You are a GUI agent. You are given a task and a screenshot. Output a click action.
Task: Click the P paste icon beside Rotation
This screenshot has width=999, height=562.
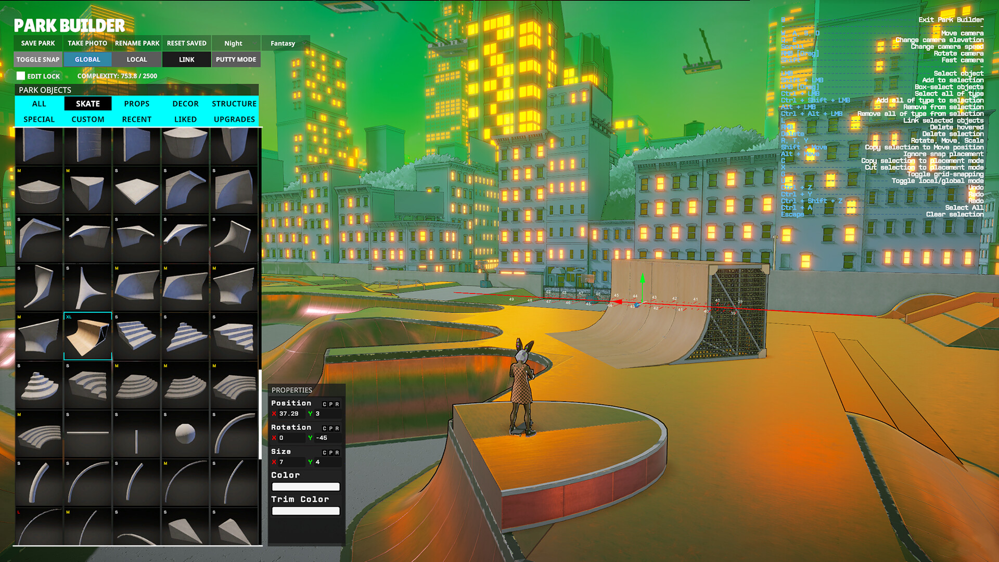point(331,428)
